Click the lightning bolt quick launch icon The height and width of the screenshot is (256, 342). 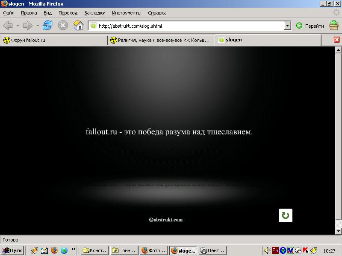pos(34,250)
